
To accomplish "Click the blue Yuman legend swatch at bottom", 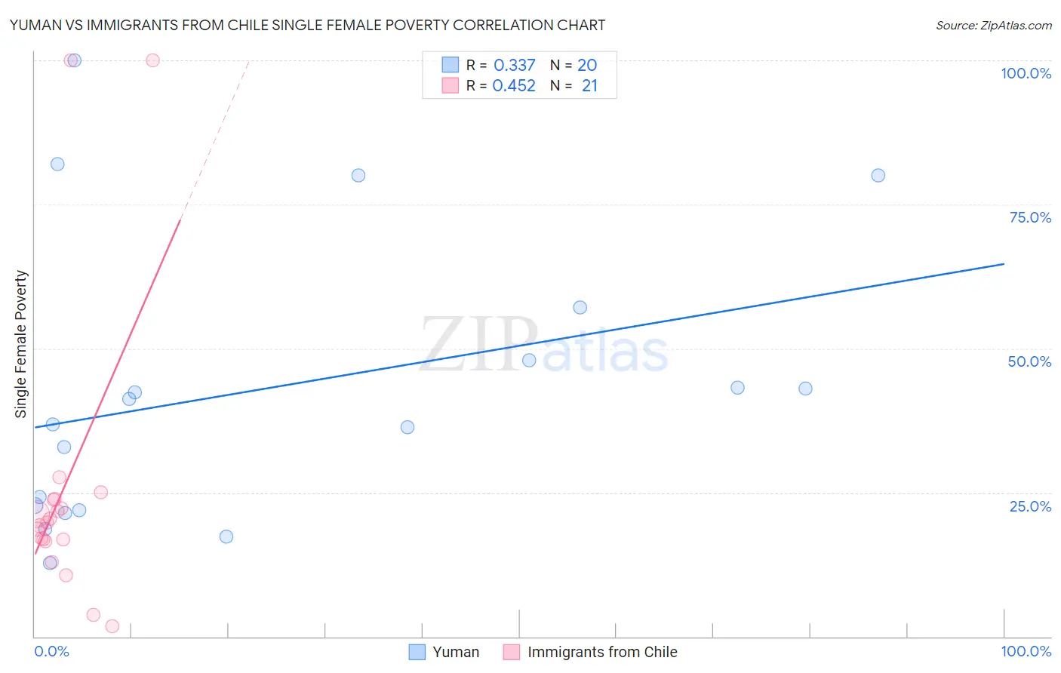I will pos(417,652).
